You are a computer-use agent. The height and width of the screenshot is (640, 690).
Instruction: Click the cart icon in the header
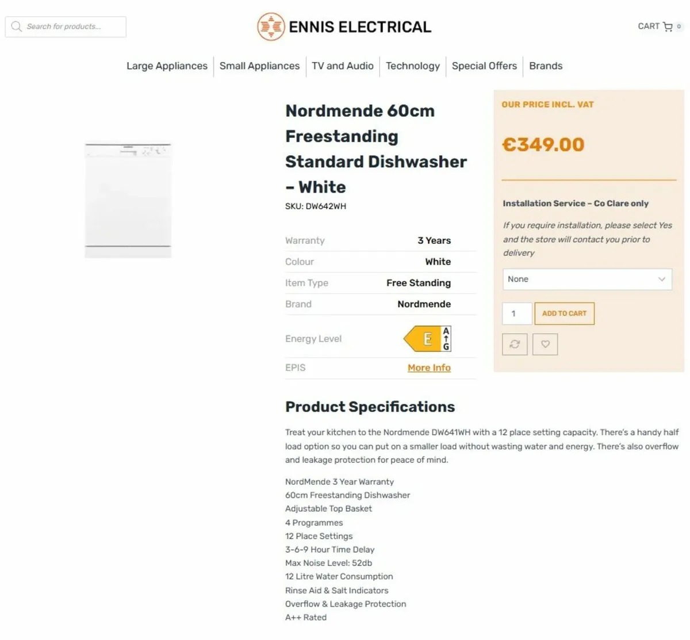pos(669,26)
